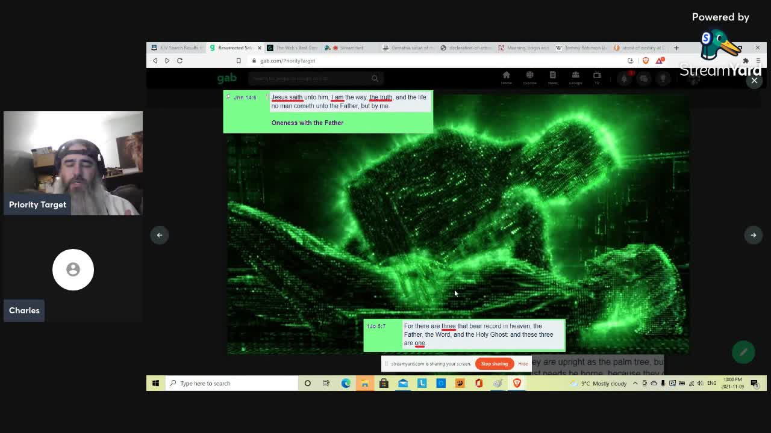Open Gab News navigation icon
Screen dimensions: 771x433
point(552,78)
